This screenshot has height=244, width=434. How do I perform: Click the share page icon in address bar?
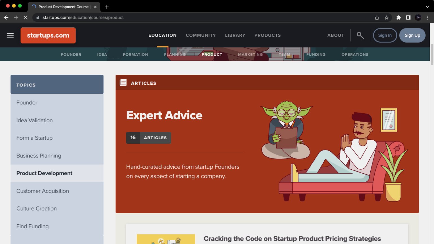[x=377, y=17]
